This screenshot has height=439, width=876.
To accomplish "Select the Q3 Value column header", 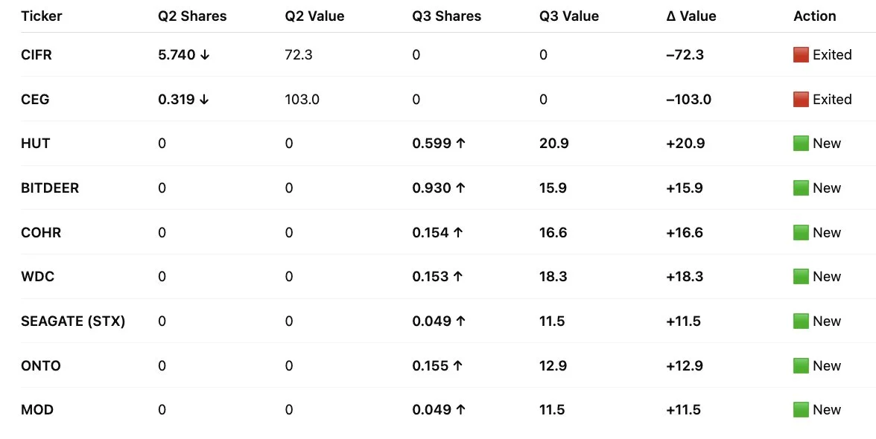I will point(569,16).
